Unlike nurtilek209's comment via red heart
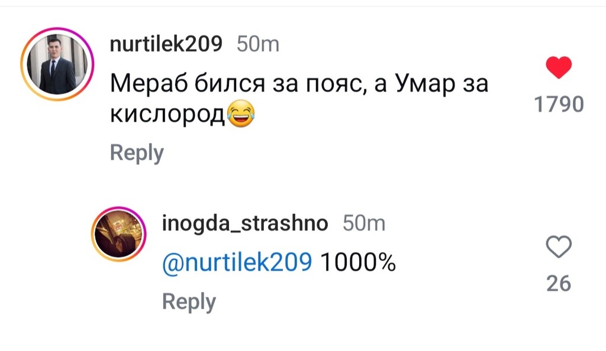 click(x=559, y=66)
